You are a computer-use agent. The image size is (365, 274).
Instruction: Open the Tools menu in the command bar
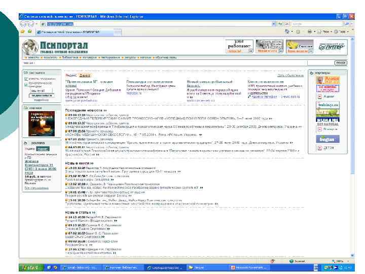[x=342, y=31]
